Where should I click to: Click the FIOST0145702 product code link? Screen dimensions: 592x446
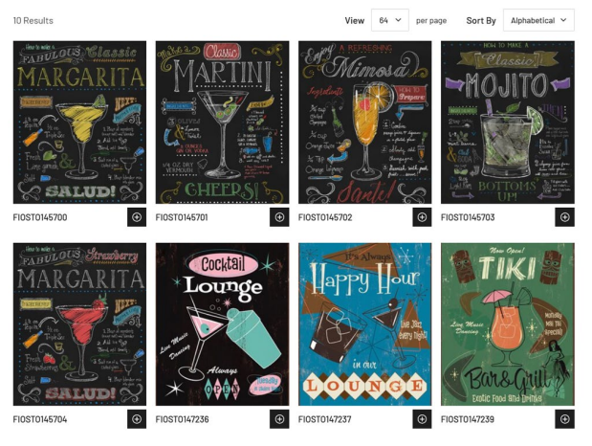[x=325, y=217]
